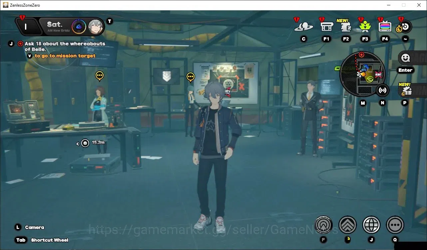Click the signal broadcast icon above N
Image resolution: width=427 pixels, height=250 pixels.
pyautogui.click(x=382, y=90)
